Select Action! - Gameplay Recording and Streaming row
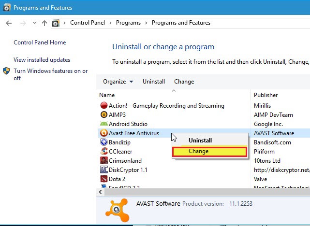The height and width of the screenshot is (226, 310). pyautogui.click(x=166, y=106)
